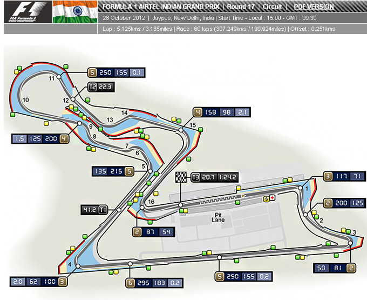The width and height of the screenshot is (367, 300).
Task: Click the Turn 1 gear 3 badge
Action: (x=328, y=176)
